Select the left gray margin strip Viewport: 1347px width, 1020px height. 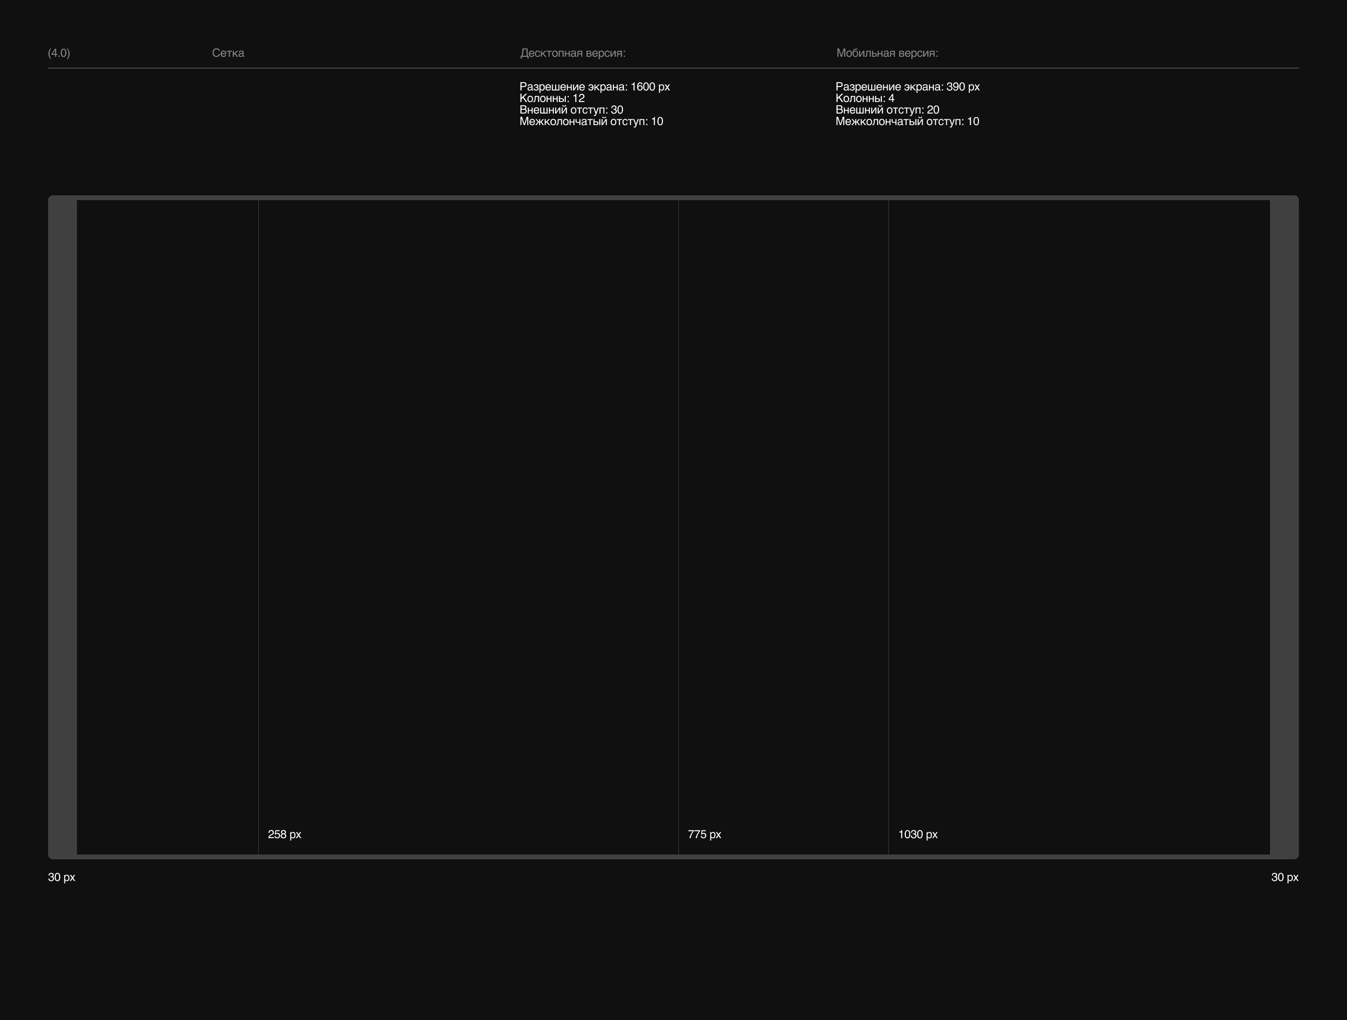pyautogui.click(x=63, y=527)
